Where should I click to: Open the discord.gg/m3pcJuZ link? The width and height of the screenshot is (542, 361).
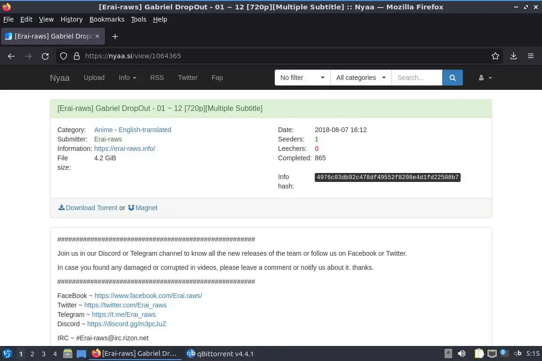tap(127, 324)
